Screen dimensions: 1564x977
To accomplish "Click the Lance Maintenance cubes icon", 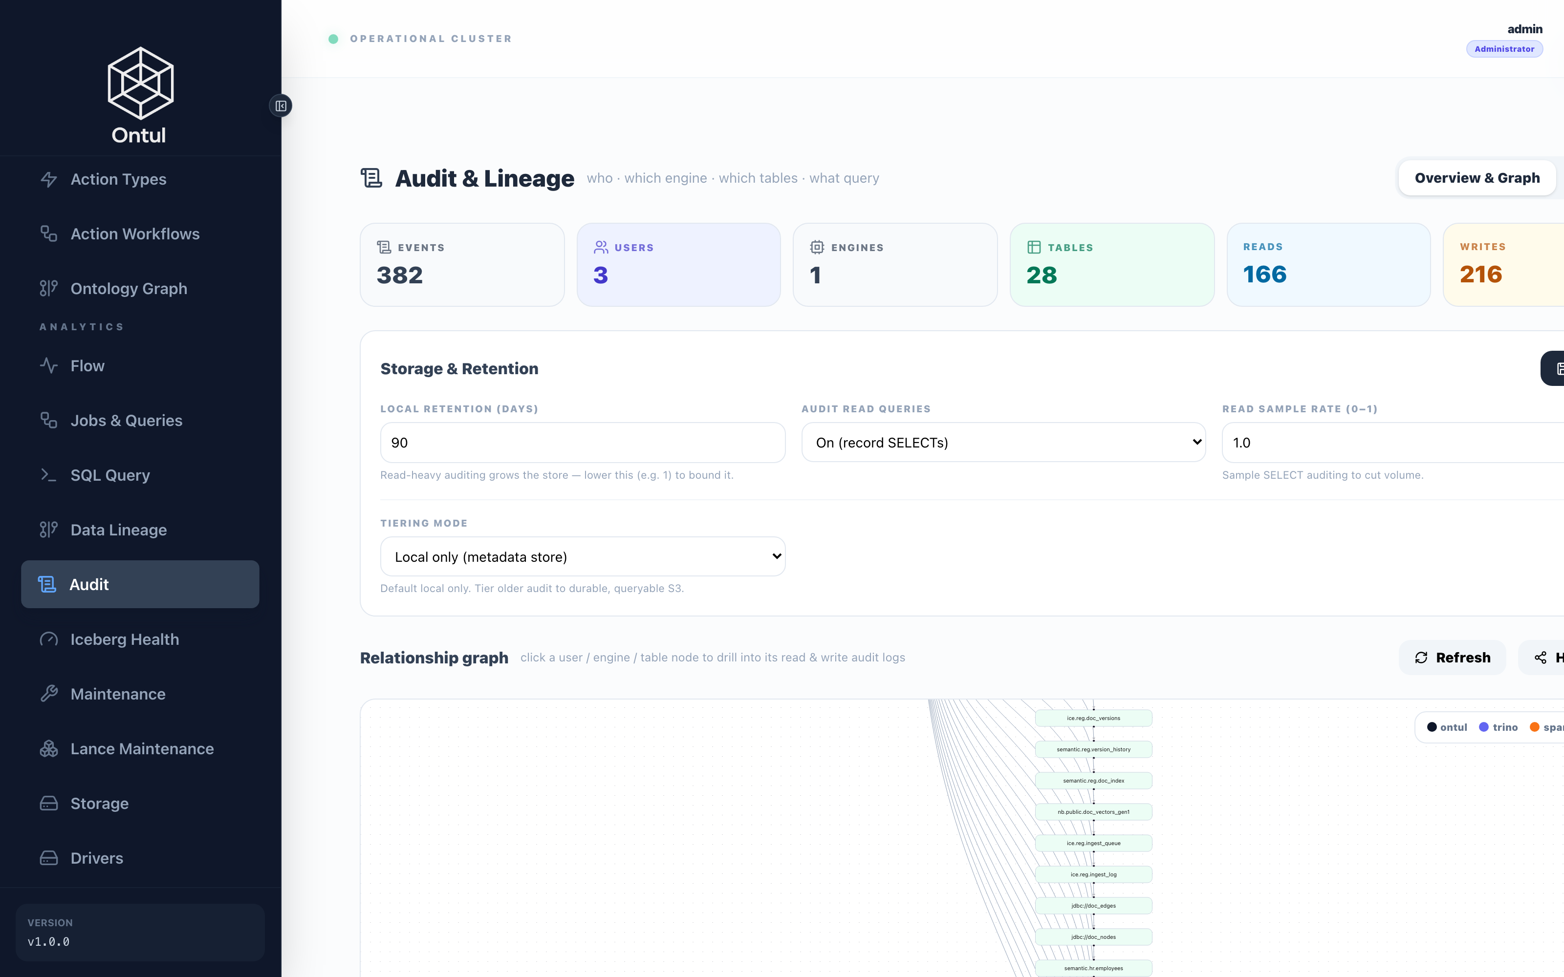I will pos(49,748).
